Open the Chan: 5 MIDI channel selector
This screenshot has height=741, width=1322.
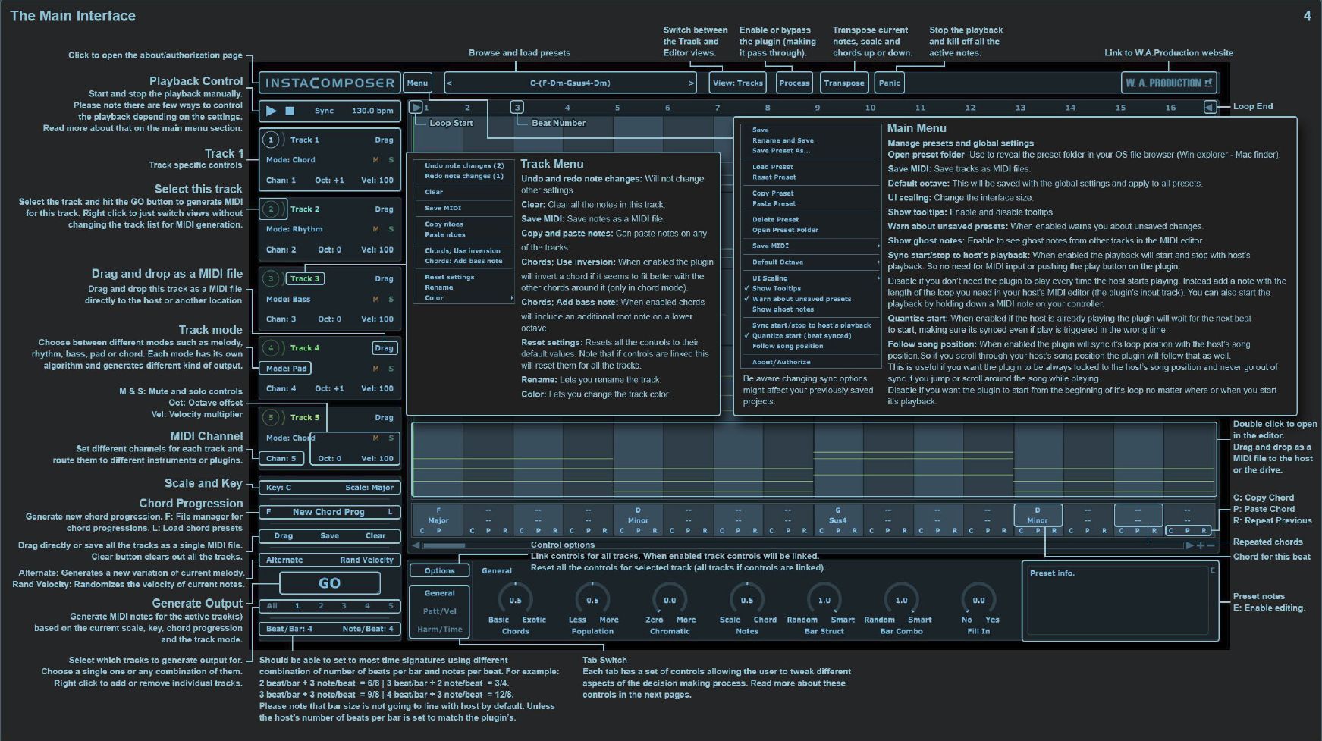[x=282, y=458]
